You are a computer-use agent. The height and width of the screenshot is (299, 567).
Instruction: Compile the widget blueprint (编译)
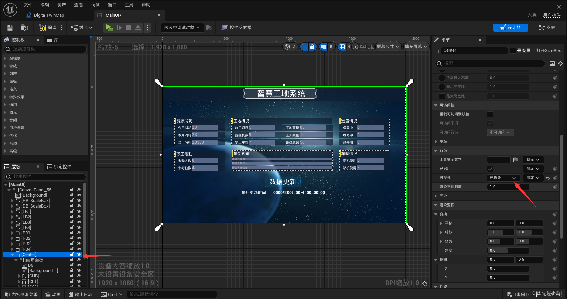pos(48,28)
